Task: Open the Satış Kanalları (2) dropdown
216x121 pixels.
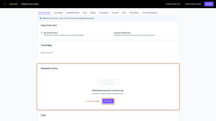Action: [172, 4]
